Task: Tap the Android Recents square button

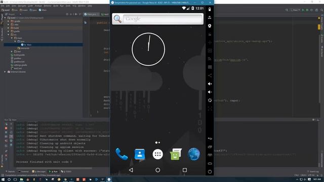Action: 185,170
